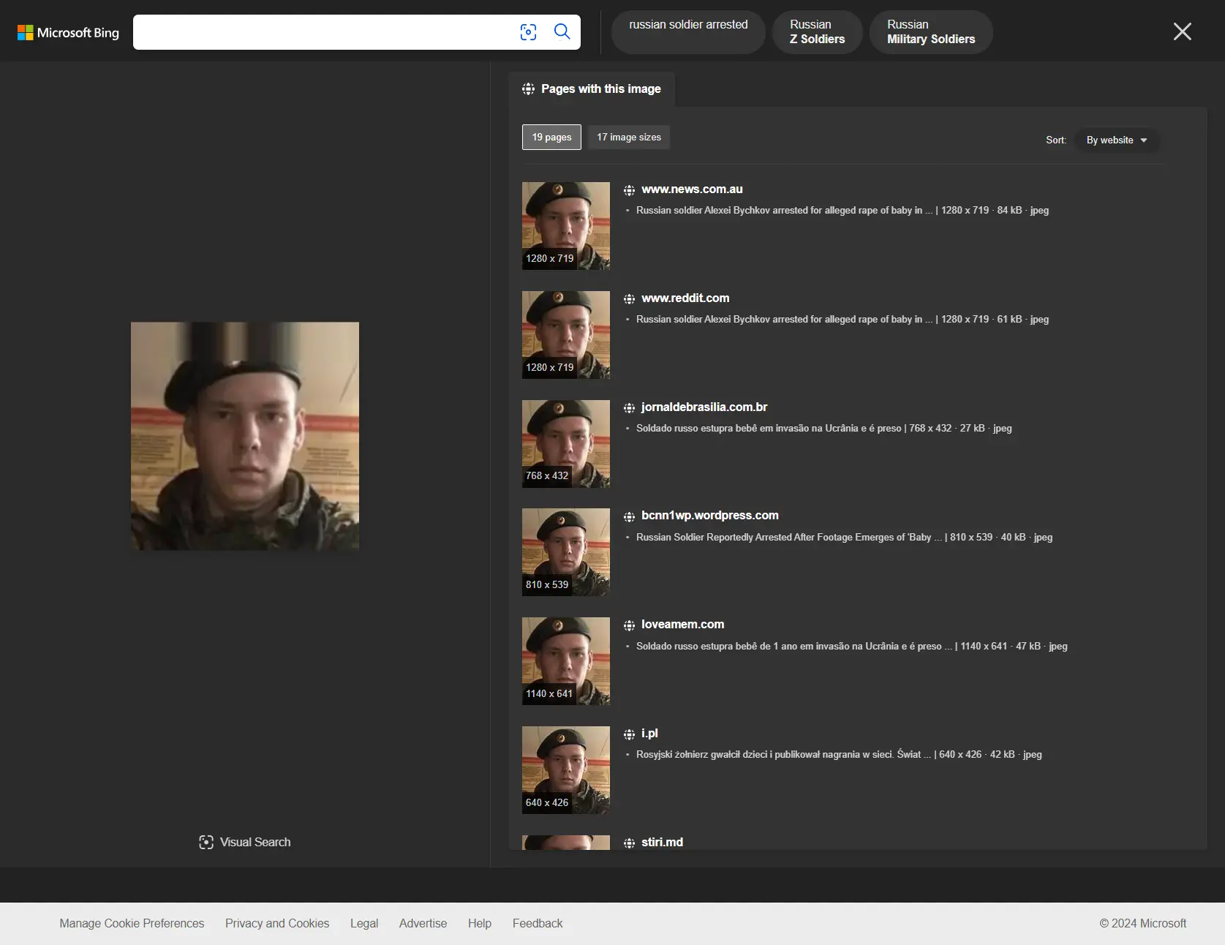This screenshot has height=945, width=1225.
Task: Open the bcnn1wp.wordpress.com result link
Action: (709, 516)
